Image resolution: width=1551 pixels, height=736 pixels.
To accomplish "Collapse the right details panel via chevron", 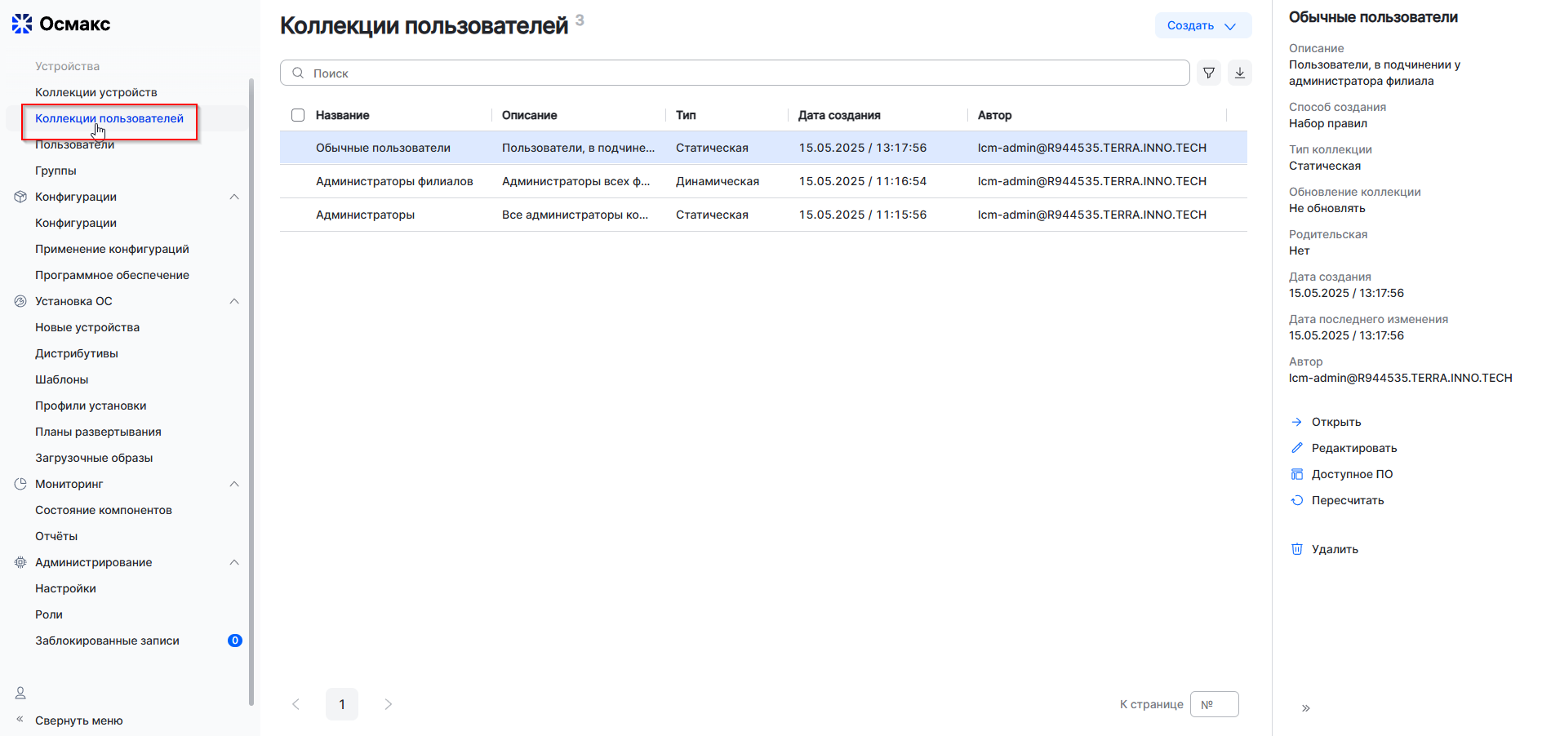I will coord(1306,707).
